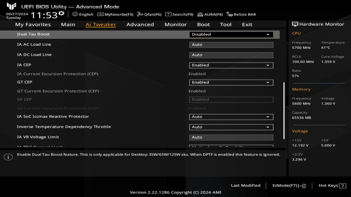
Task: Show the Hot Keys list
Action: coord(332,186)
